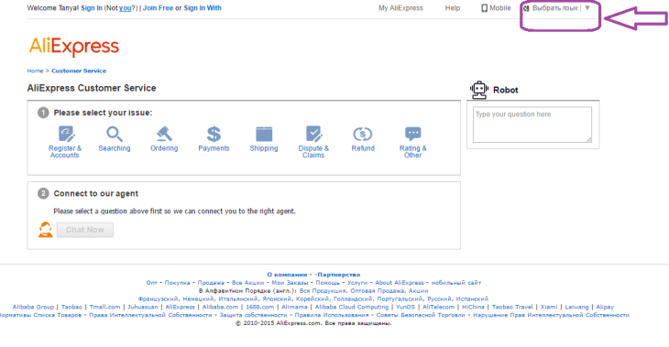Click the Join Free link
This screenshot has width=669, height=347.
point(158,8)
